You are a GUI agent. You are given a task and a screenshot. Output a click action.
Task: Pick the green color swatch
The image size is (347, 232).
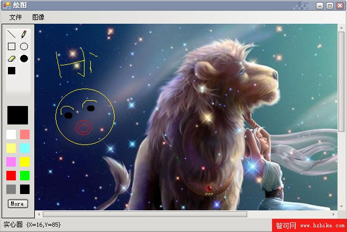(25, 176)
